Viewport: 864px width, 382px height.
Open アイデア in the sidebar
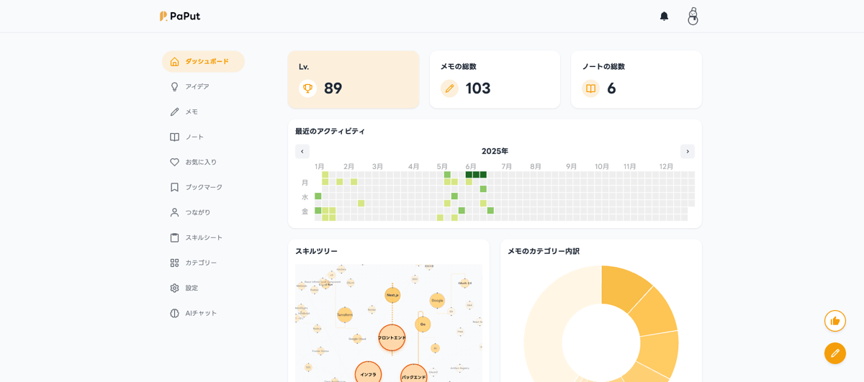tap(197, 86)
